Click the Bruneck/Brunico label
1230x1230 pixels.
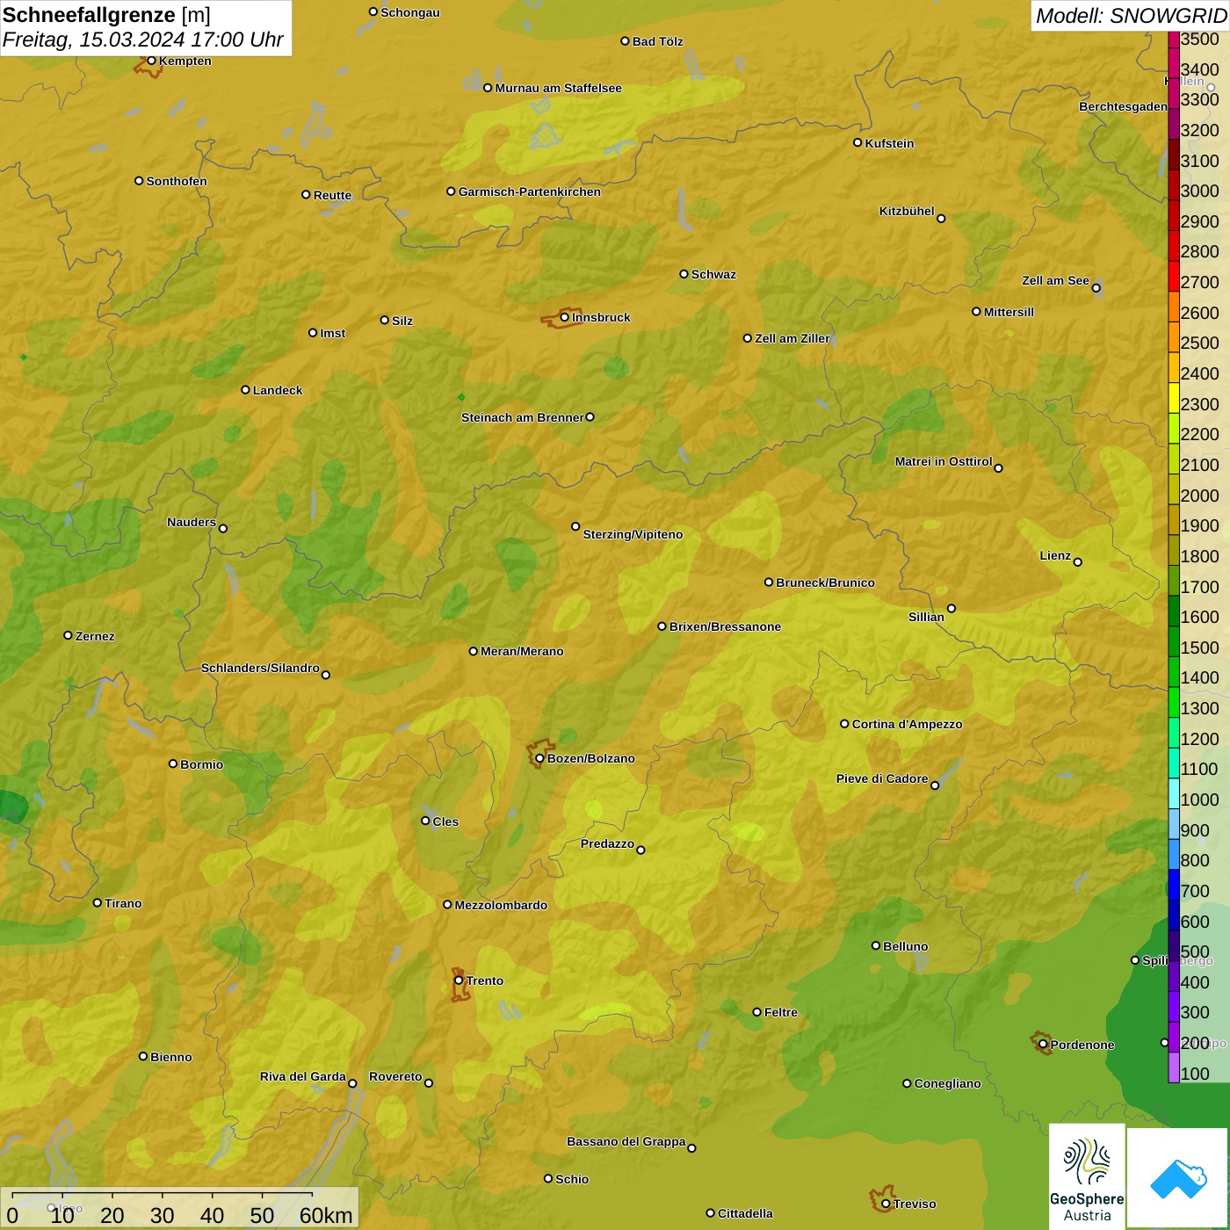[x=825, y=582]
